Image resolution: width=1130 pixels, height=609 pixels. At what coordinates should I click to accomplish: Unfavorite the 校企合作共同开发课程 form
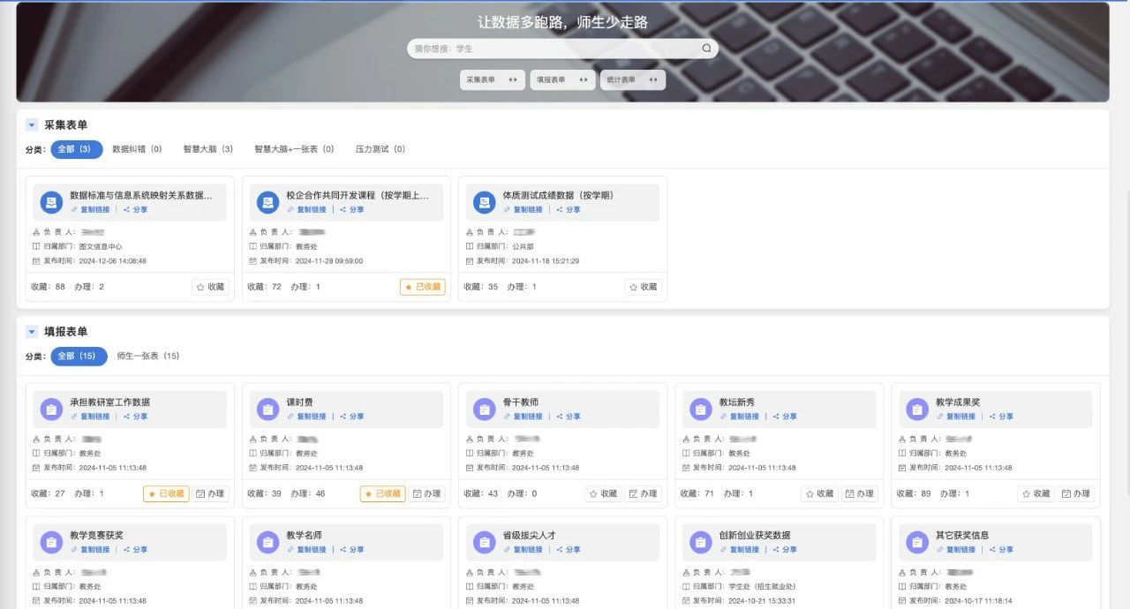pyautogui.click(x=422, y=287)
